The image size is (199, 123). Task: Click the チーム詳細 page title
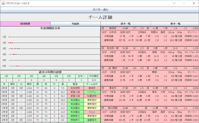(100, 17)
